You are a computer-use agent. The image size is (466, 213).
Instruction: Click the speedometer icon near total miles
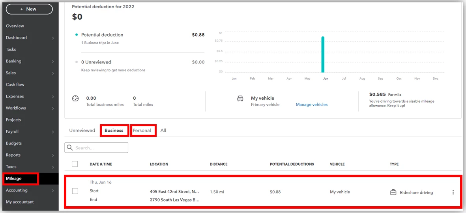point(75,98)
